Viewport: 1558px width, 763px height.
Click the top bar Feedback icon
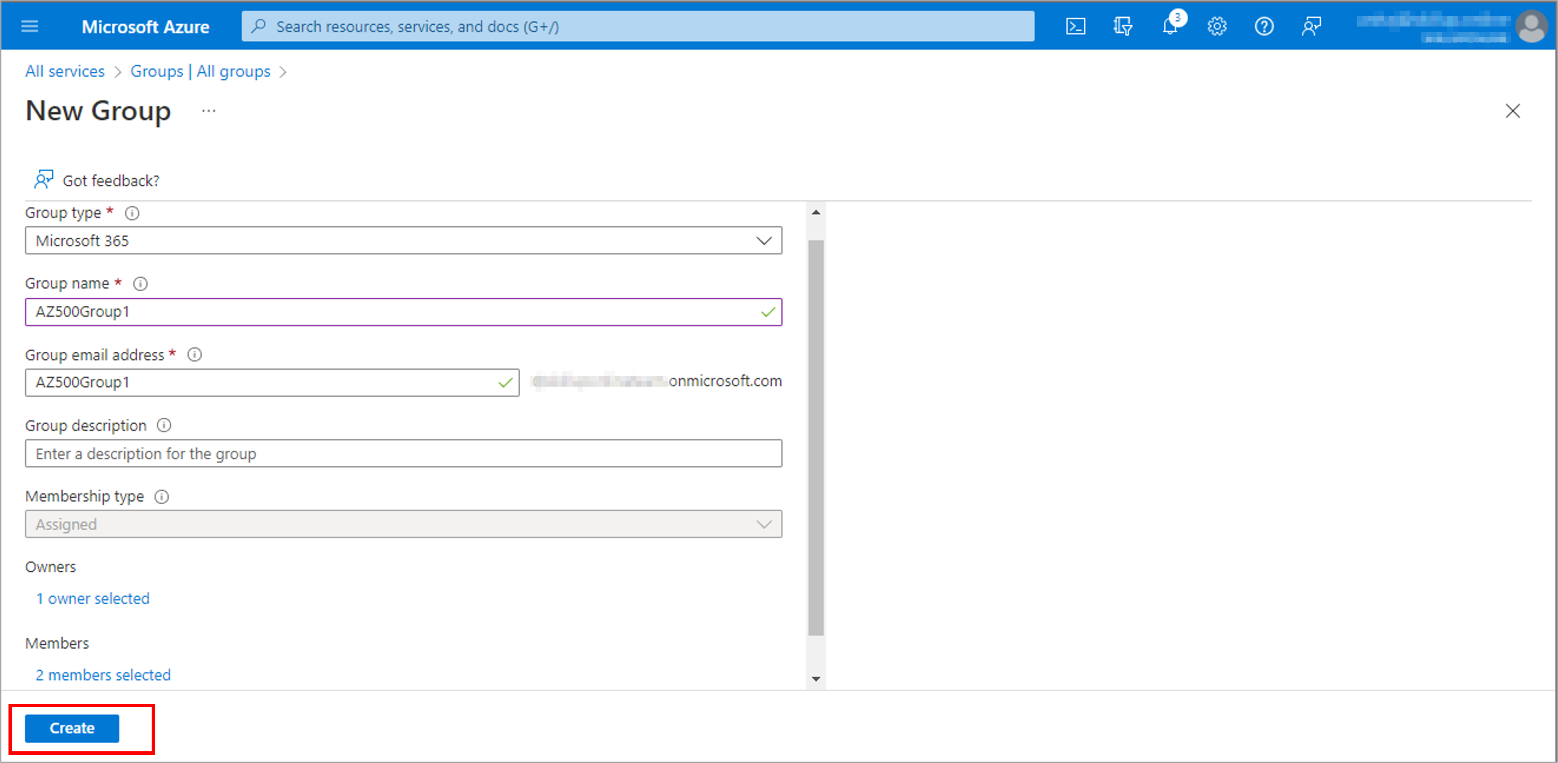click(x=1311, y=26)
